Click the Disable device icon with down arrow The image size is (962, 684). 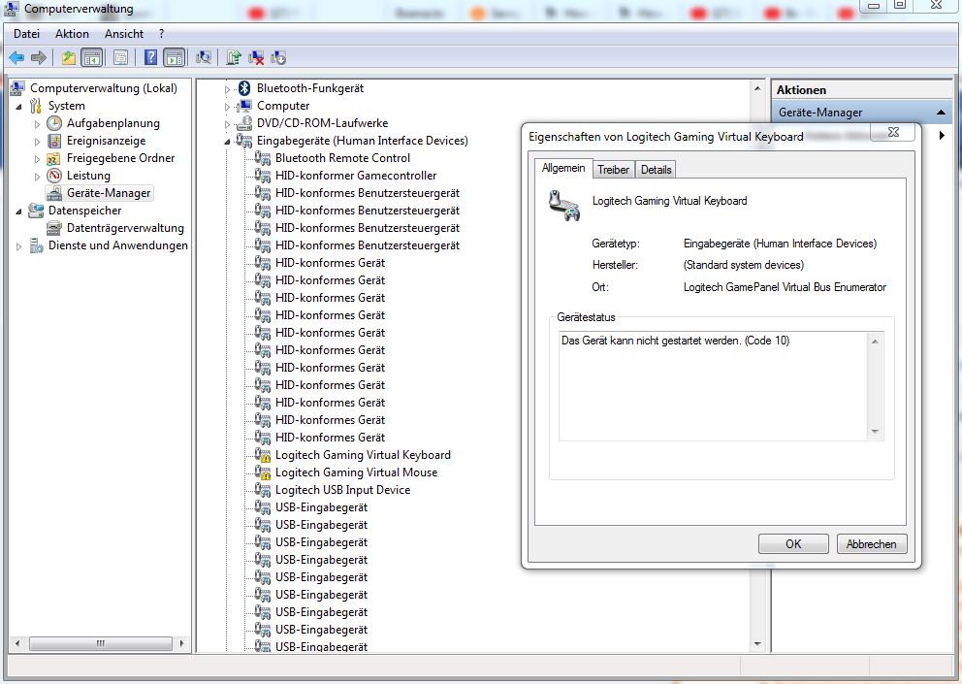click(x=278, y=57)
